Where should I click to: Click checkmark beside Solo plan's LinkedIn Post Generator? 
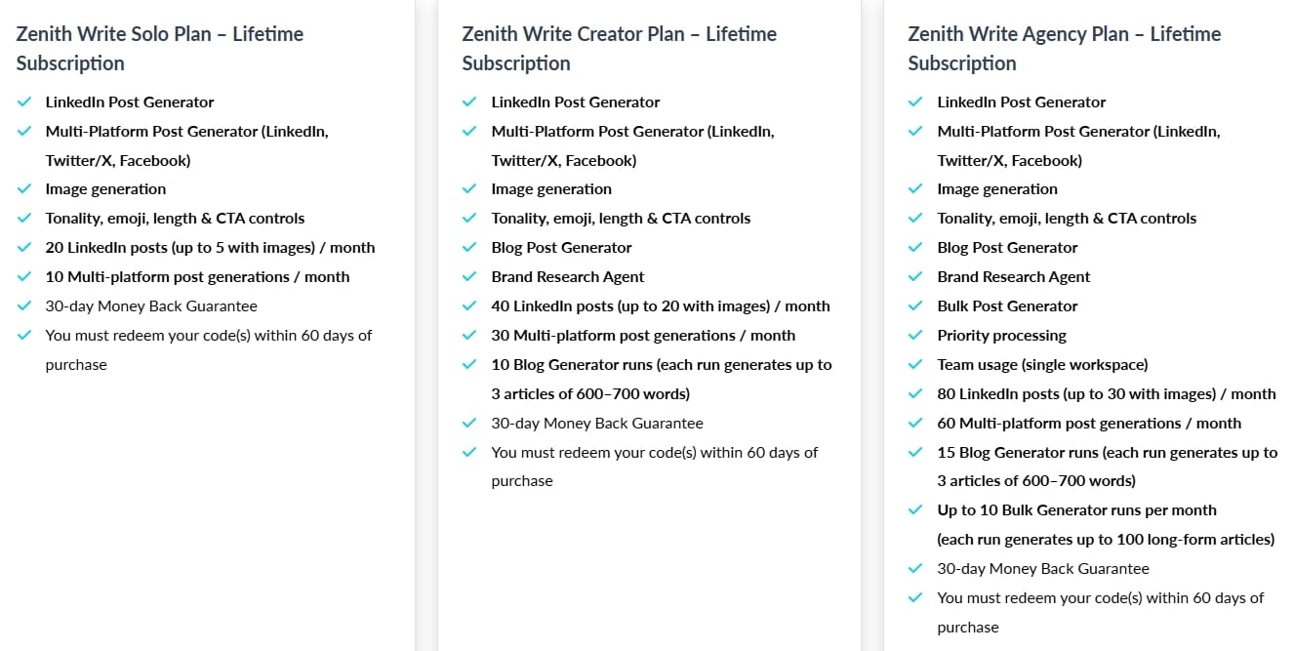pos(24,102)
